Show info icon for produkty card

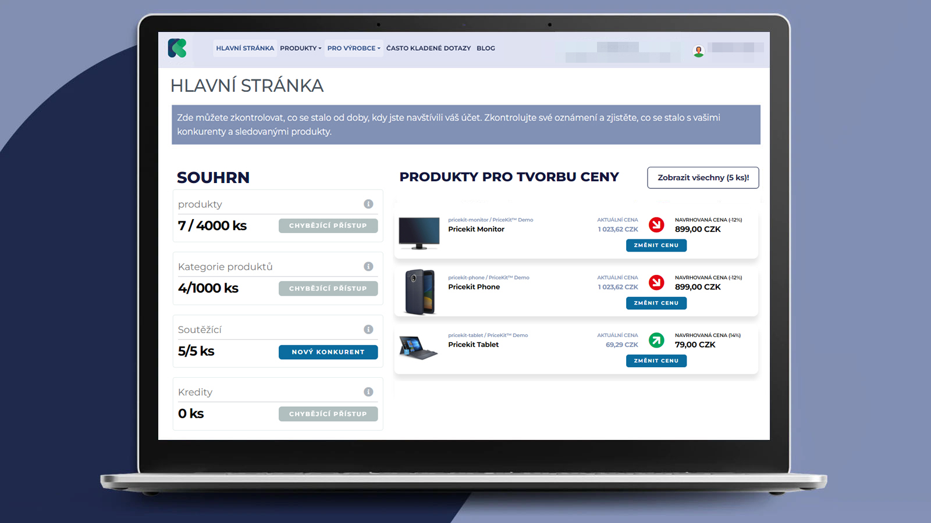click(368, 204)
